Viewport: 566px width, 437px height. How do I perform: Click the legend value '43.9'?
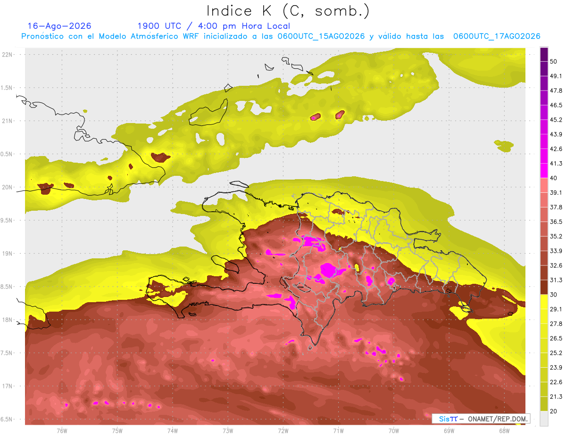556,134
